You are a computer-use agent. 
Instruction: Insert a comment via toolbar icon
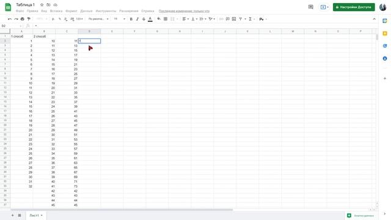pyautogui.click(x=227, y=19)
